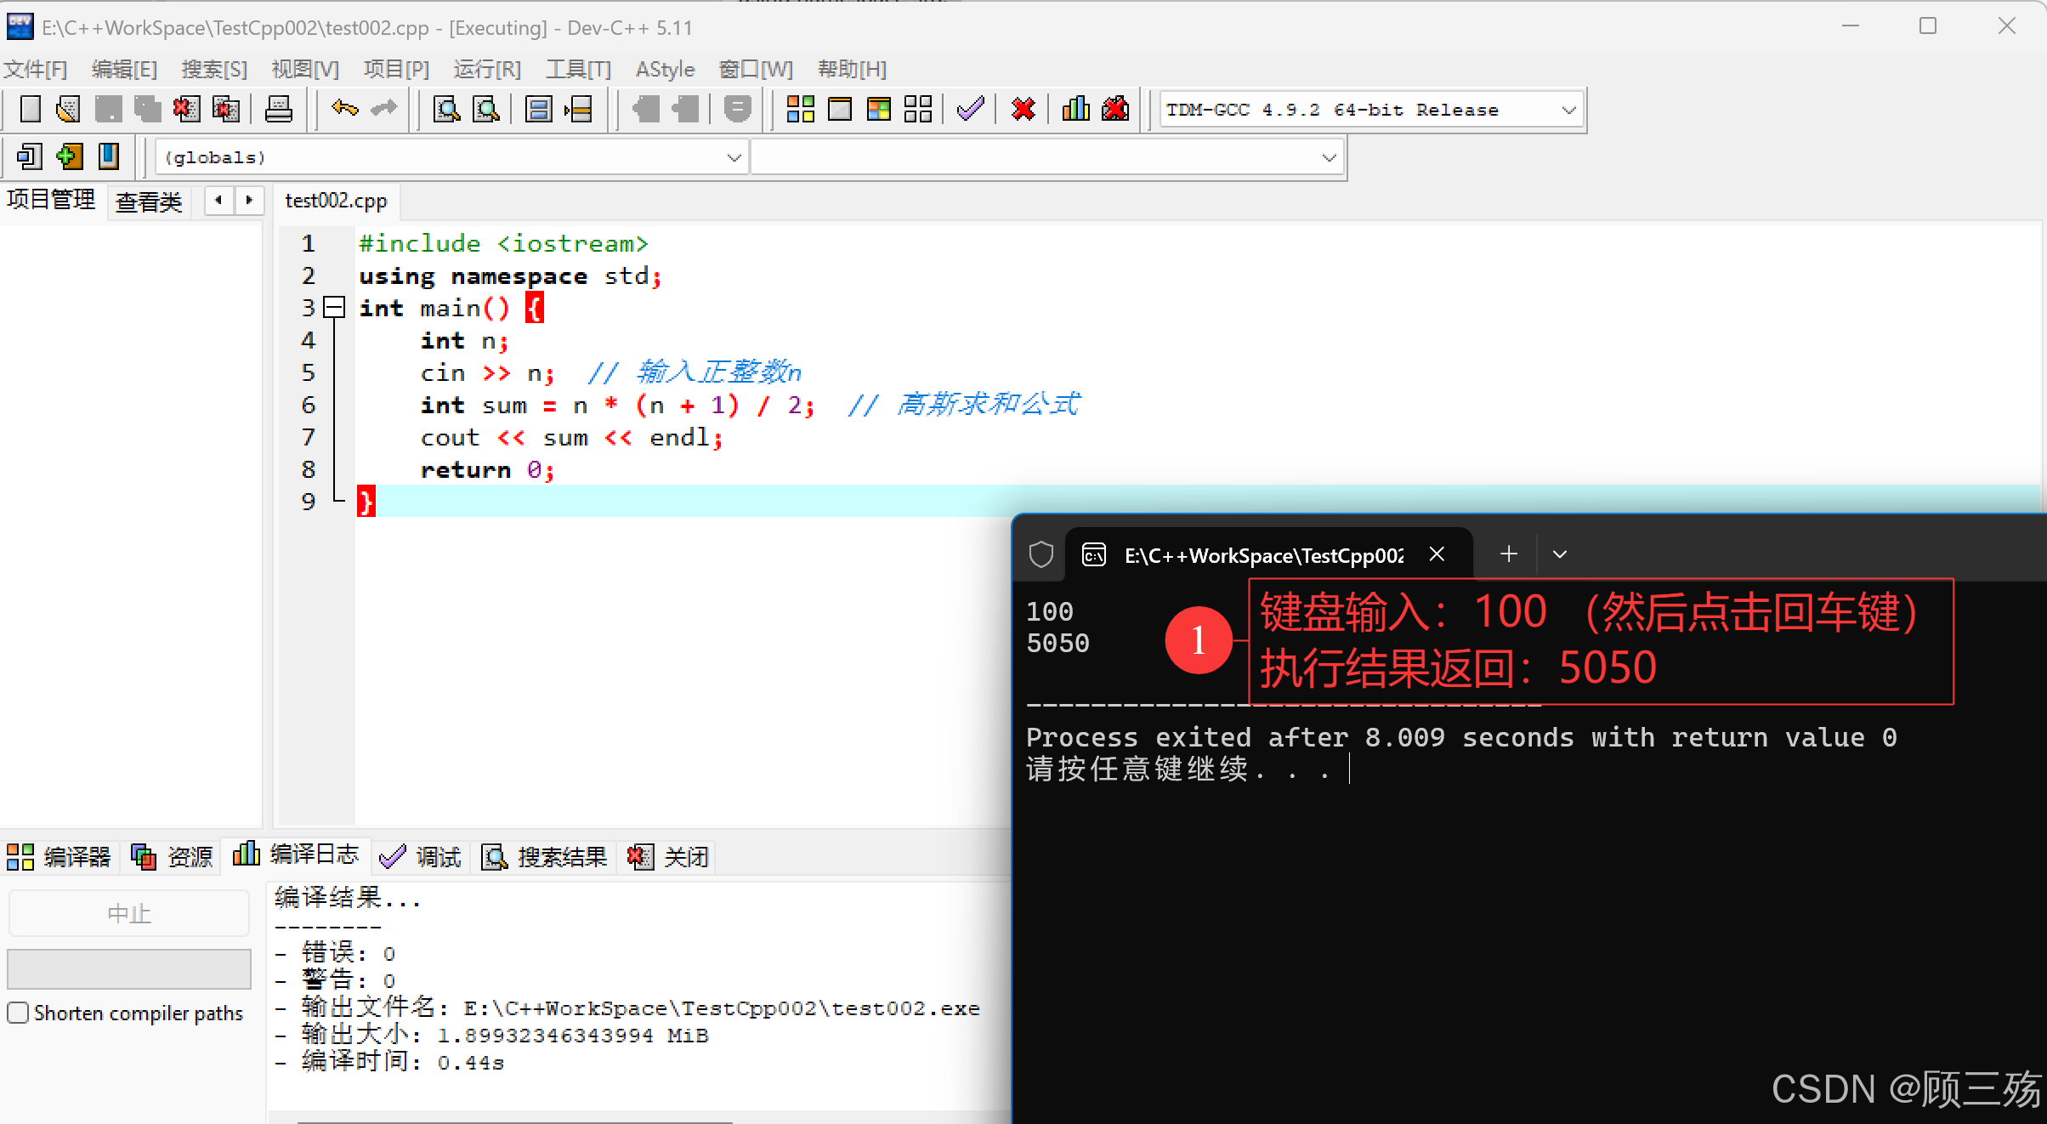Click the empty members dropdown field
The width and height of the screenshot is (2047, 1124).
(1046, 157)
